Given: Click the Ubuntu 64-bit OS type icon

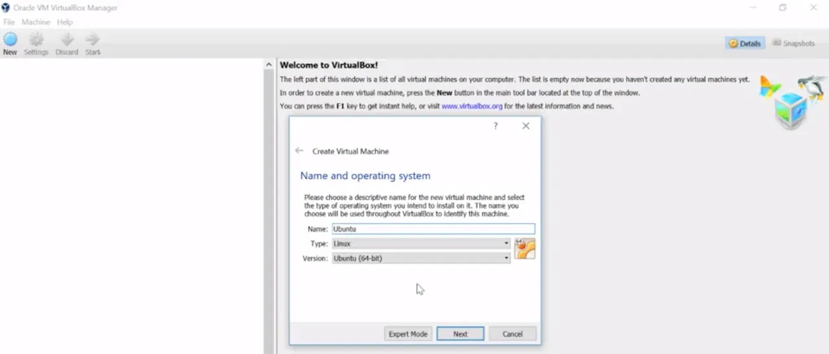Looking at the screenshot, I should click(525, 249).
